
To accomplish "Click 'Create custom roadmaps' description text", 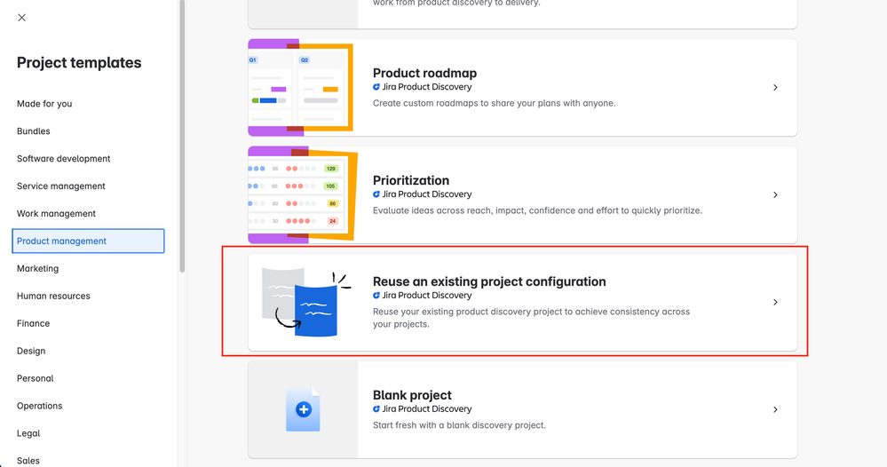I will pos(495,104).
